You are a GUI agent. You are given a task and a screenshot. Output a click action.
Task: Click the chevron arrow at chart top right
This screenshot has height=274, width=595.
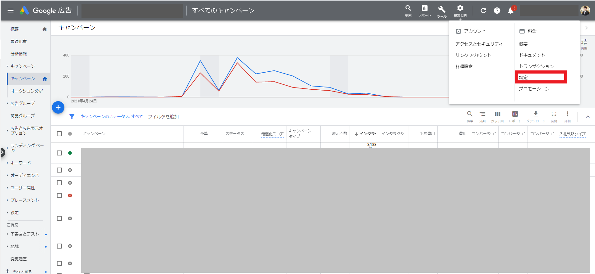click(587, 28)
